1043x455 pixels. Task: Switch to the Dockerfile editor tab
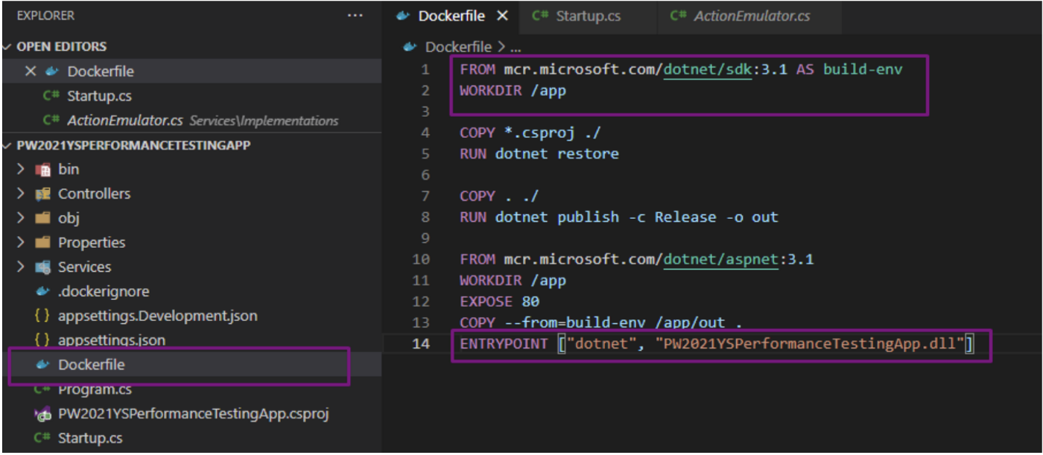(452, 16)
